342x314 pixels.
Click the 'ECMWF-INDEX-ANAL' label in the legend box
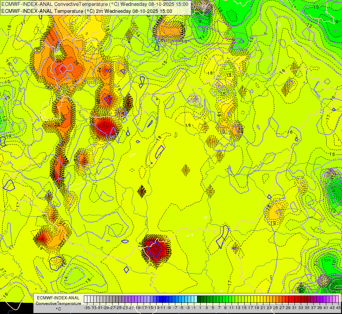point(58,298)
